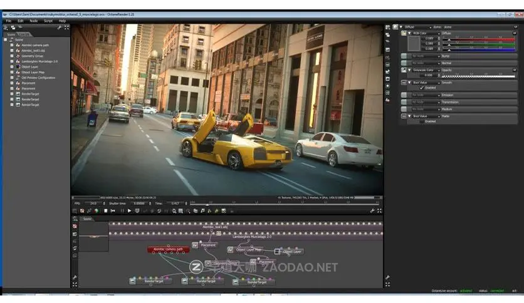Click the pause render icon
This screenshot has width=524, height=303.
click(x=122, y=211)
